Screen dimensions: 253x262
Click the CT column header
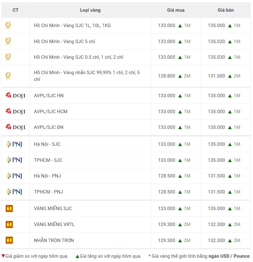pos(16,10)
